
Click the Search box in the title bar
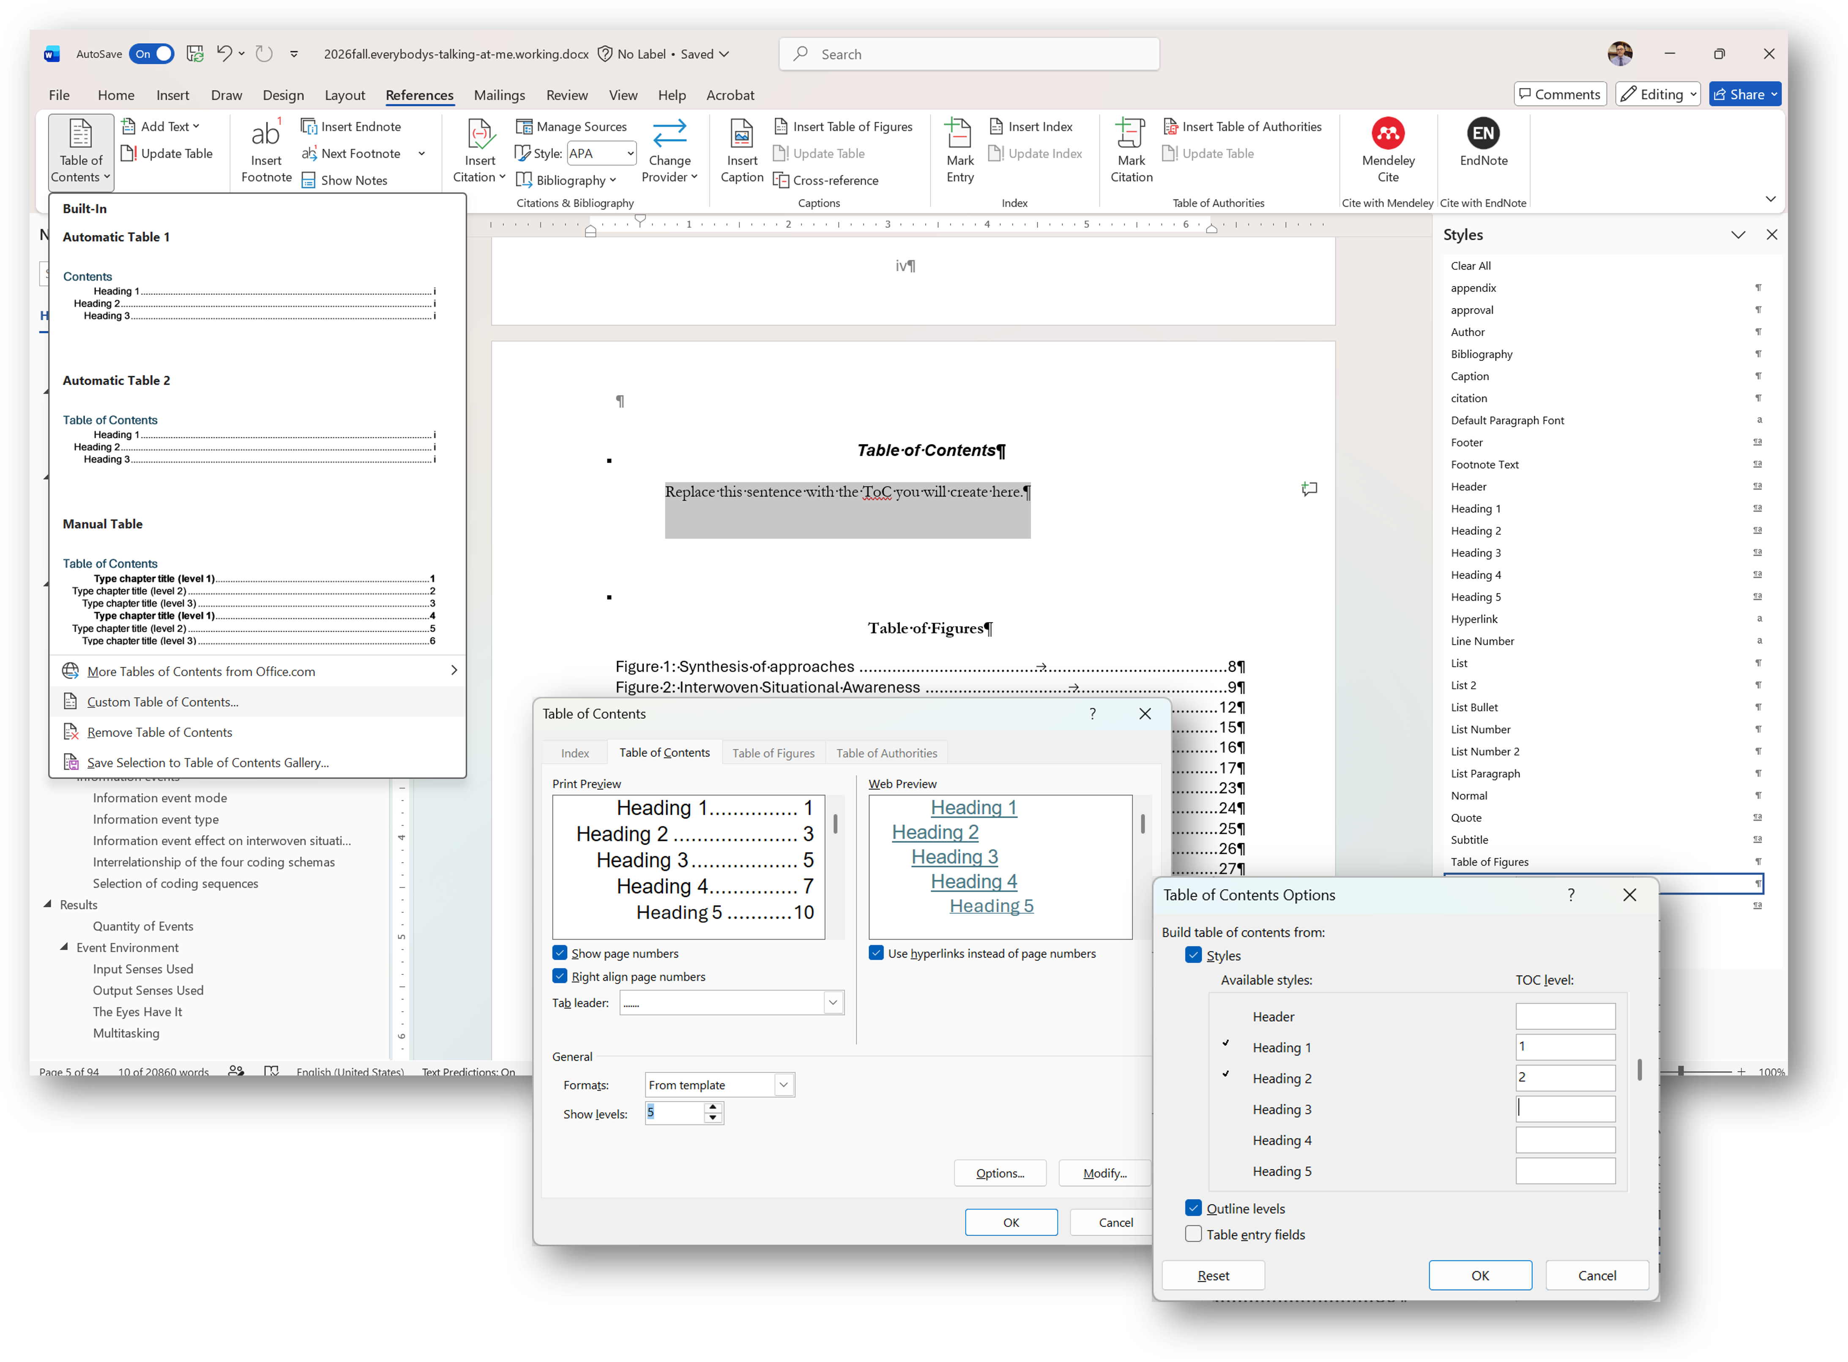[x=968, y=54]
